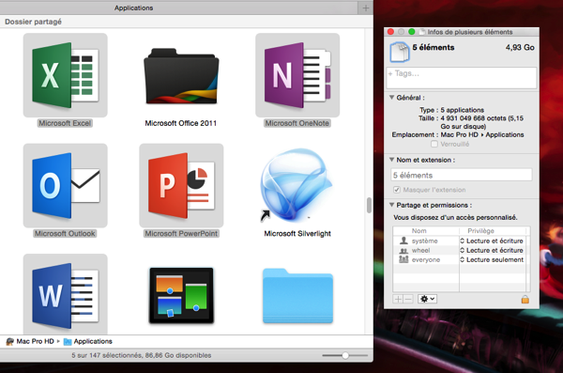Select the Microsoft OneNote app icon
This screenshot has width=563, height=373.
297,75
